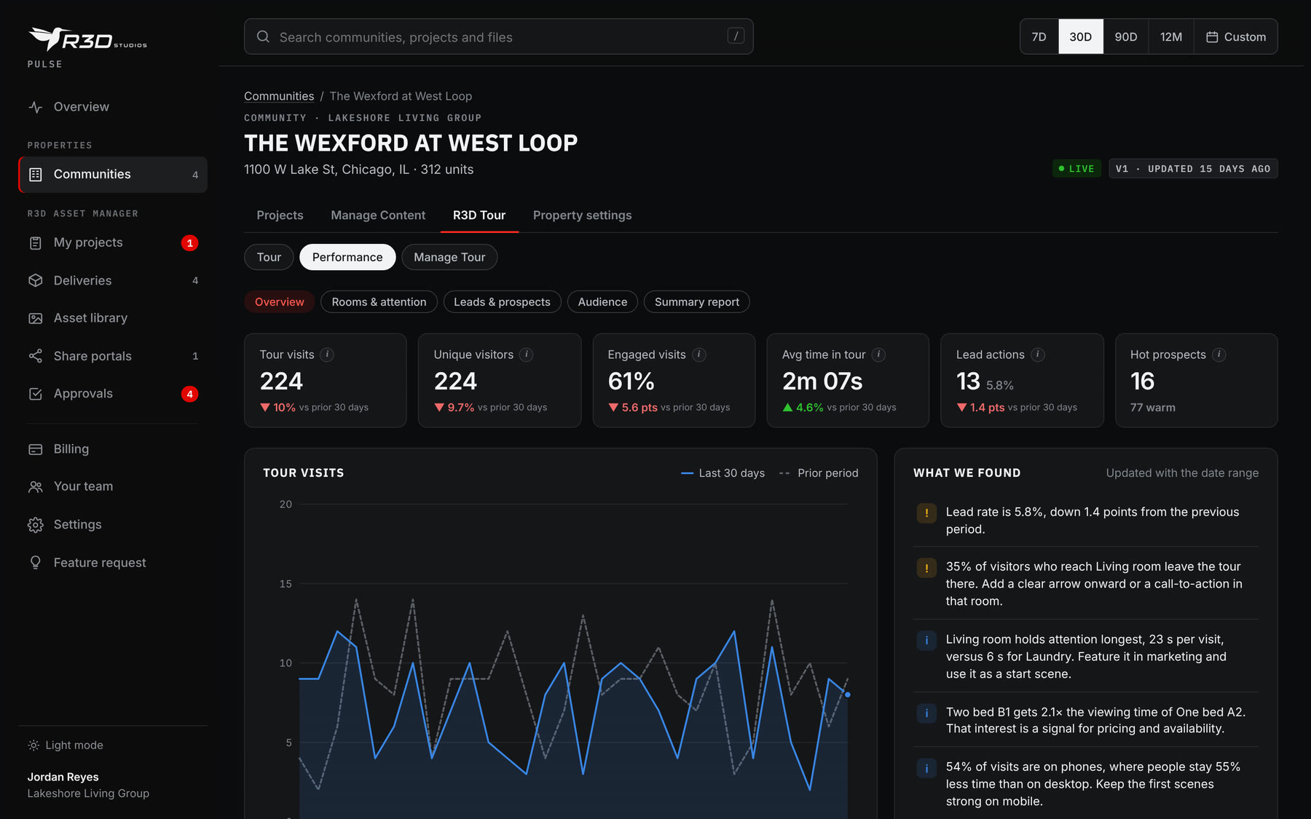Viewport: 1311px width, 819px height.
Task: Click the info icon beside Unique visitors
Action: (527, 355)
